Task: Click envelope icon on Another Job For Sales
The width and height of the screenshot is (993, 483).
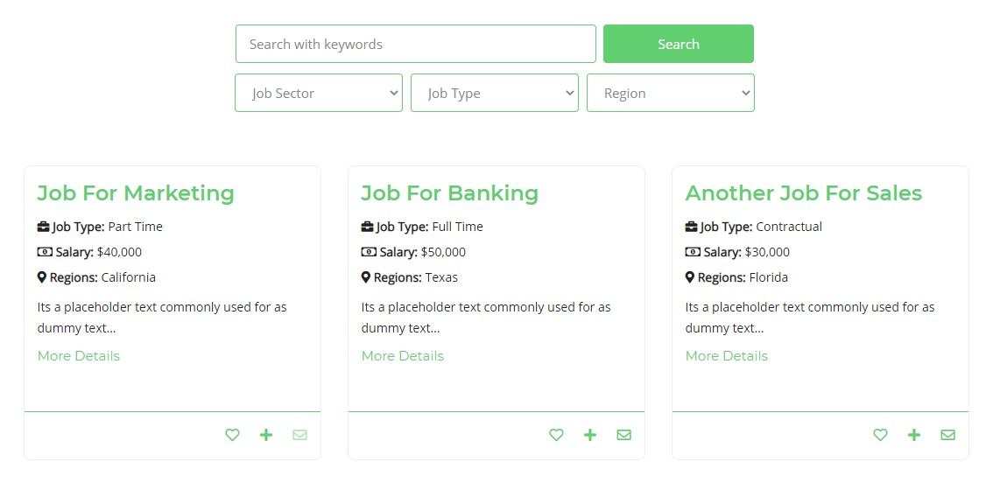Action: point(947,435)
